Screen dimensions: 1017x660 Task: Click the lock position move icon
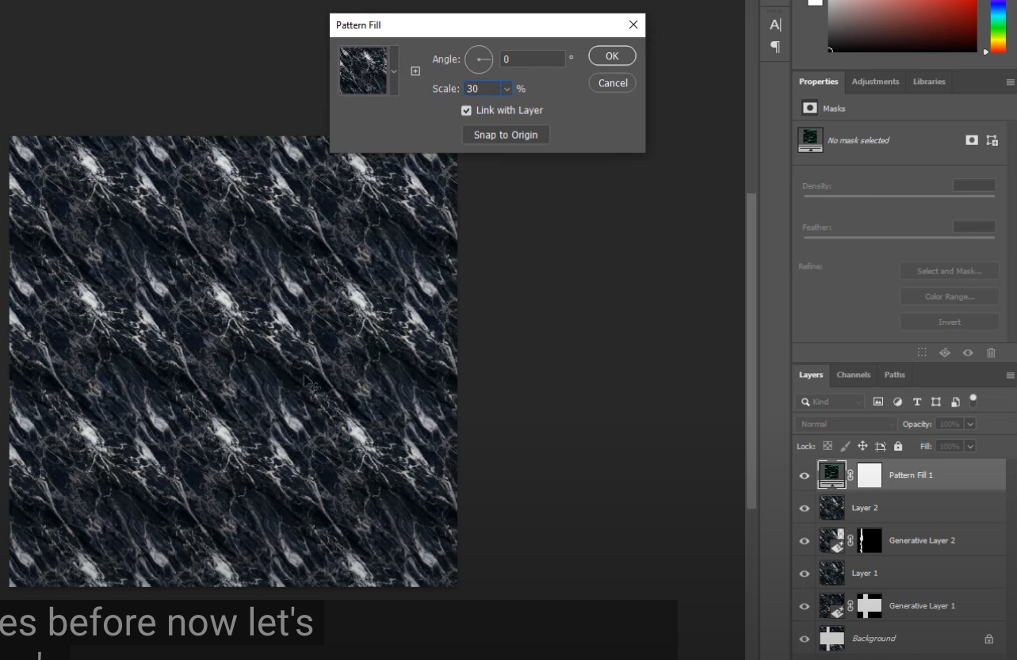[862, 446]
